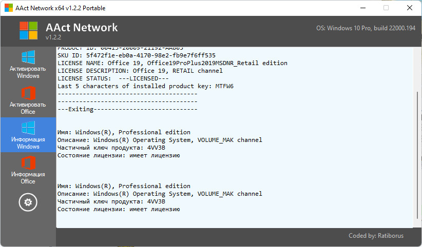Open settings with the gear icon
Image resolution: width=422 pixels, height=247 pixels.
[x=28, y=202]
